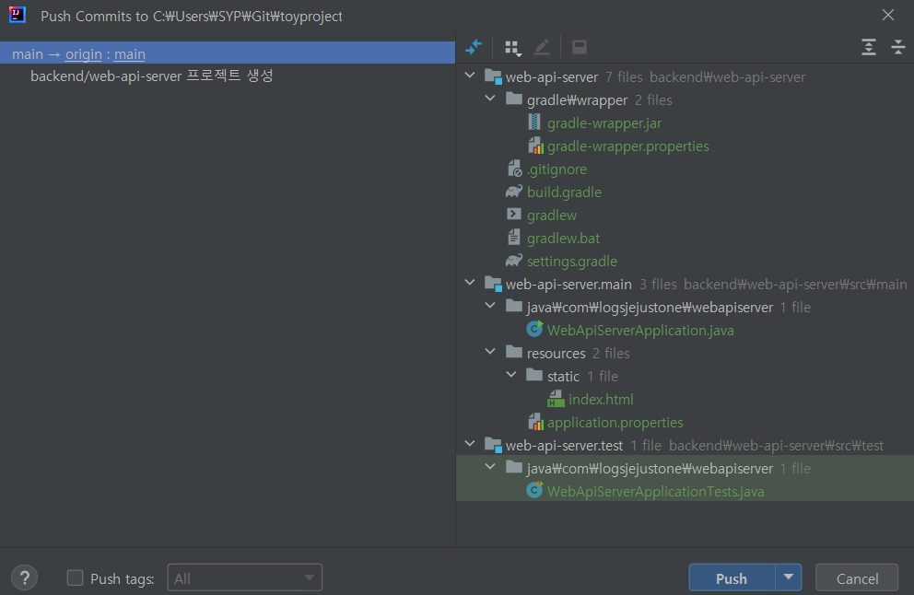Screen dimensions: 914x595
Task: Select the settings.gradle file name
Action: (x=572, y=261)
